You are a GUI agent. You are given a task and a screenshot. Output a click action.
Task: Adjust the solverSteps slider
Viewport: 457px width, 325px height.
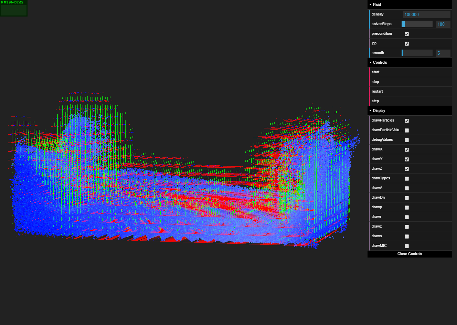click(x=417, y=24)
